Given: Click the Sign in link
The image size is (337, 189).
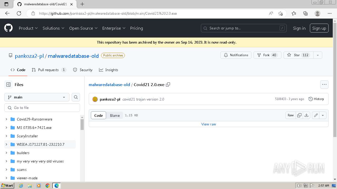Looking at the screenshot, I should (x=299, y=28).
